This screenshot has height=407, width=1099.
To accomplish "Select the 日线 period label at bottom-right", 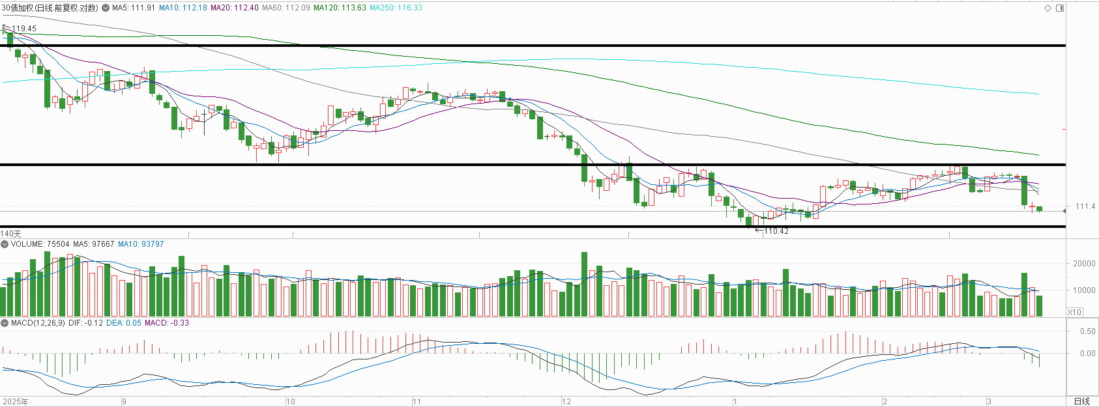I will (x=1082, y=401).
